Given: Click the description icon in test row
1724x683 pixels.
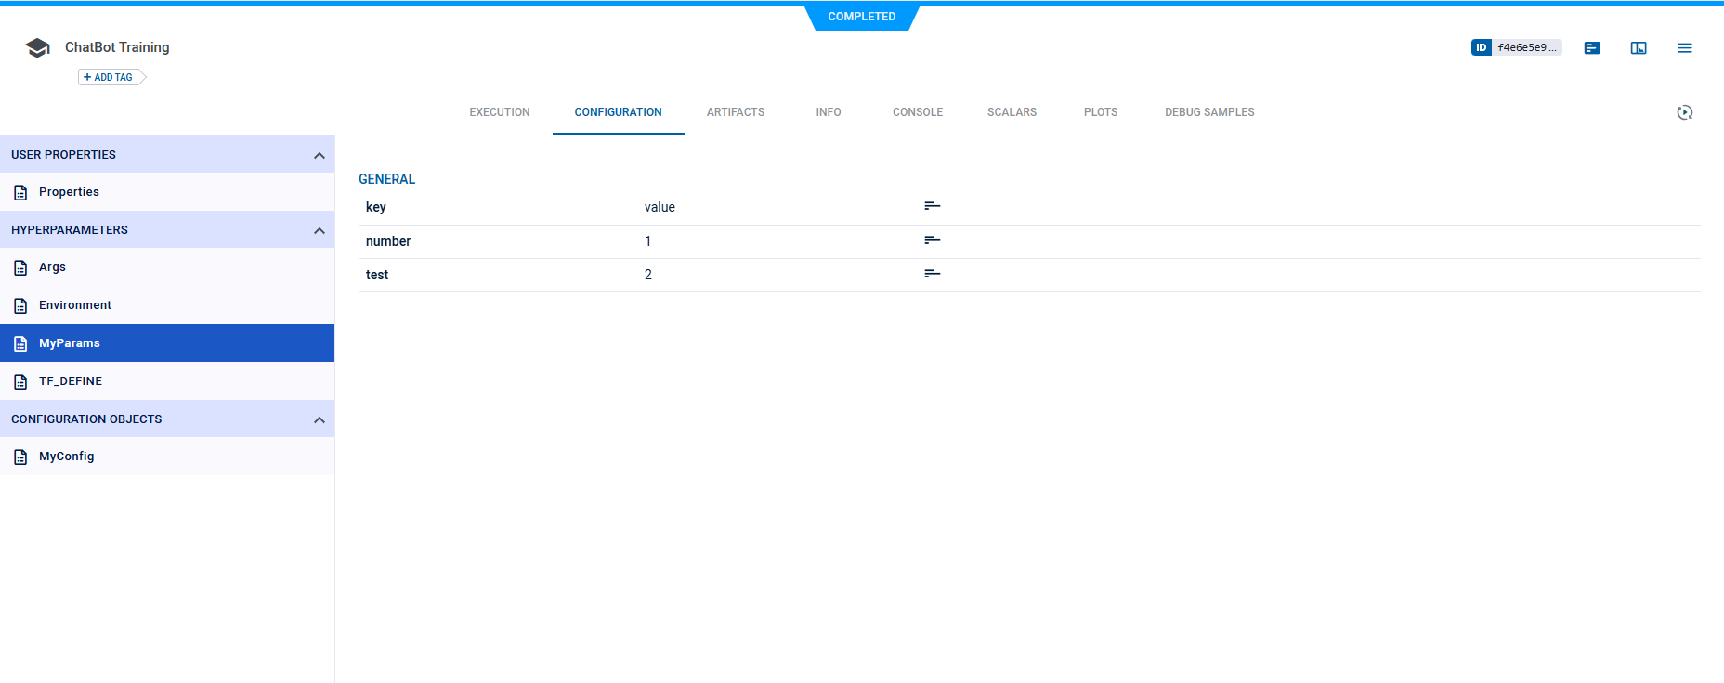Looking at the screenshot, I should pyautogui.click(x=933, y=274).
